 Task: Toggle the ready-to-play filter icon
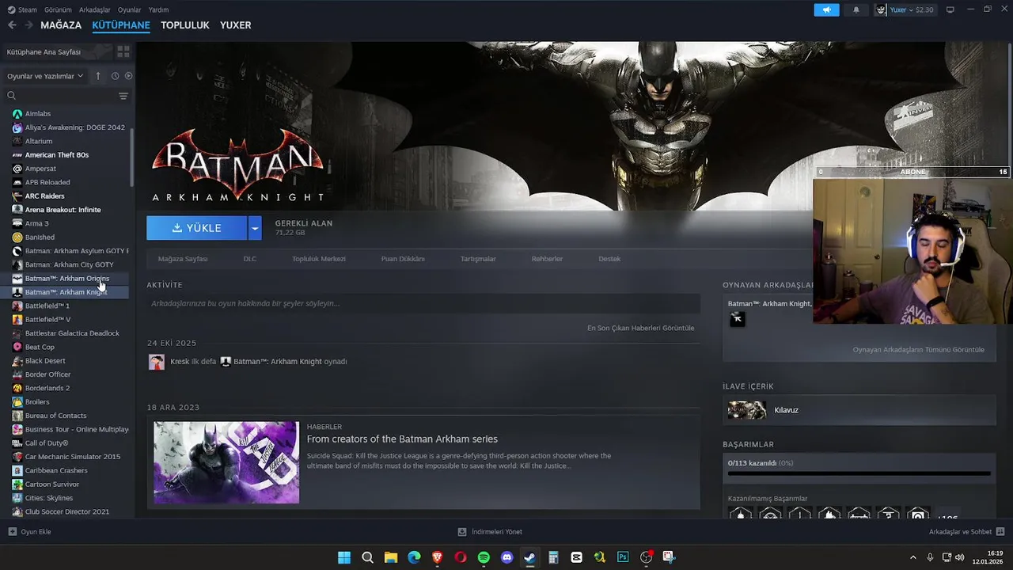coord(128,76)
